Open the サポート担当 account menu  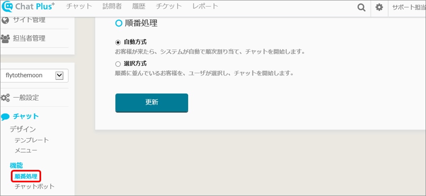[x=408, y=7]
